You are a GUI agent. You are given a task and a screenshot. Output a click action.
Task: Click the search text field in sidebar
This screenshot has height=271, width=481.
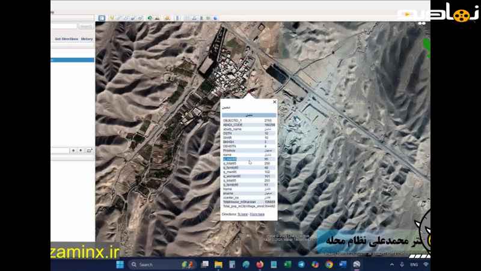pos(64,26)
